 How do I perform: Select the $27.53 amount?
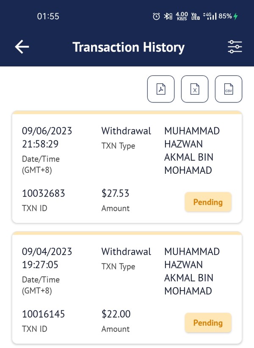(116, 194)
